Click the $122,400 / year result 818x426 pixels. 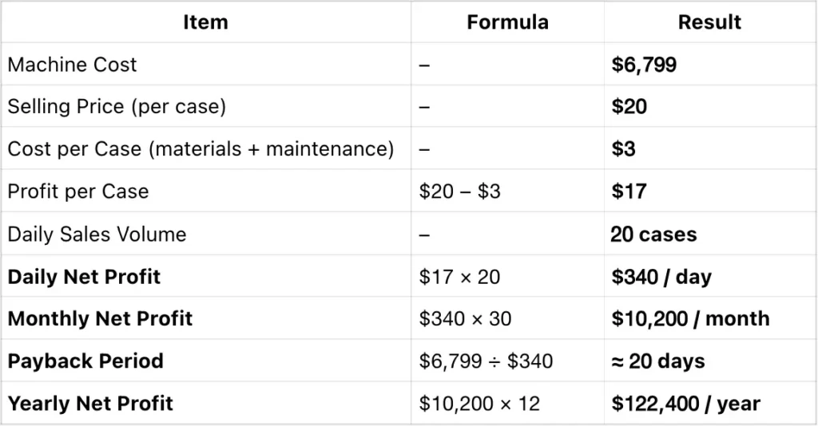[x=685, y=404]
